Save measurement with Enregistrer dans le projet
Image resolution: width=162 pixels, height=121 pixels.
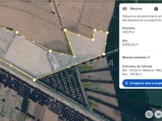(x=142, y=83)
